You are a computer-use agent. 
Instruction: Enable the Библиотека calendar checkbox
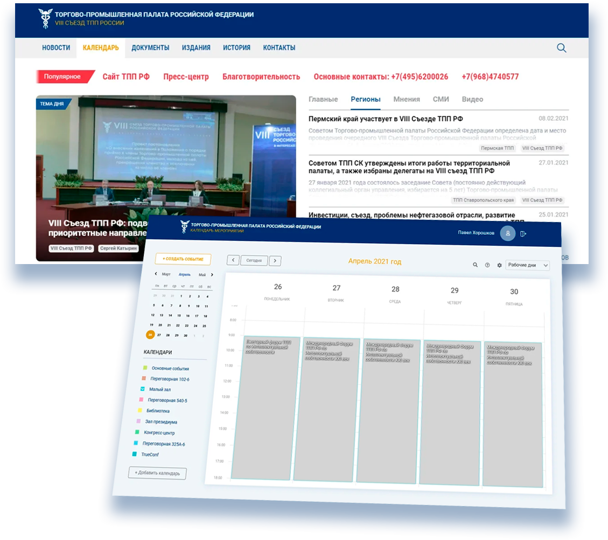[x=140, y=410]
